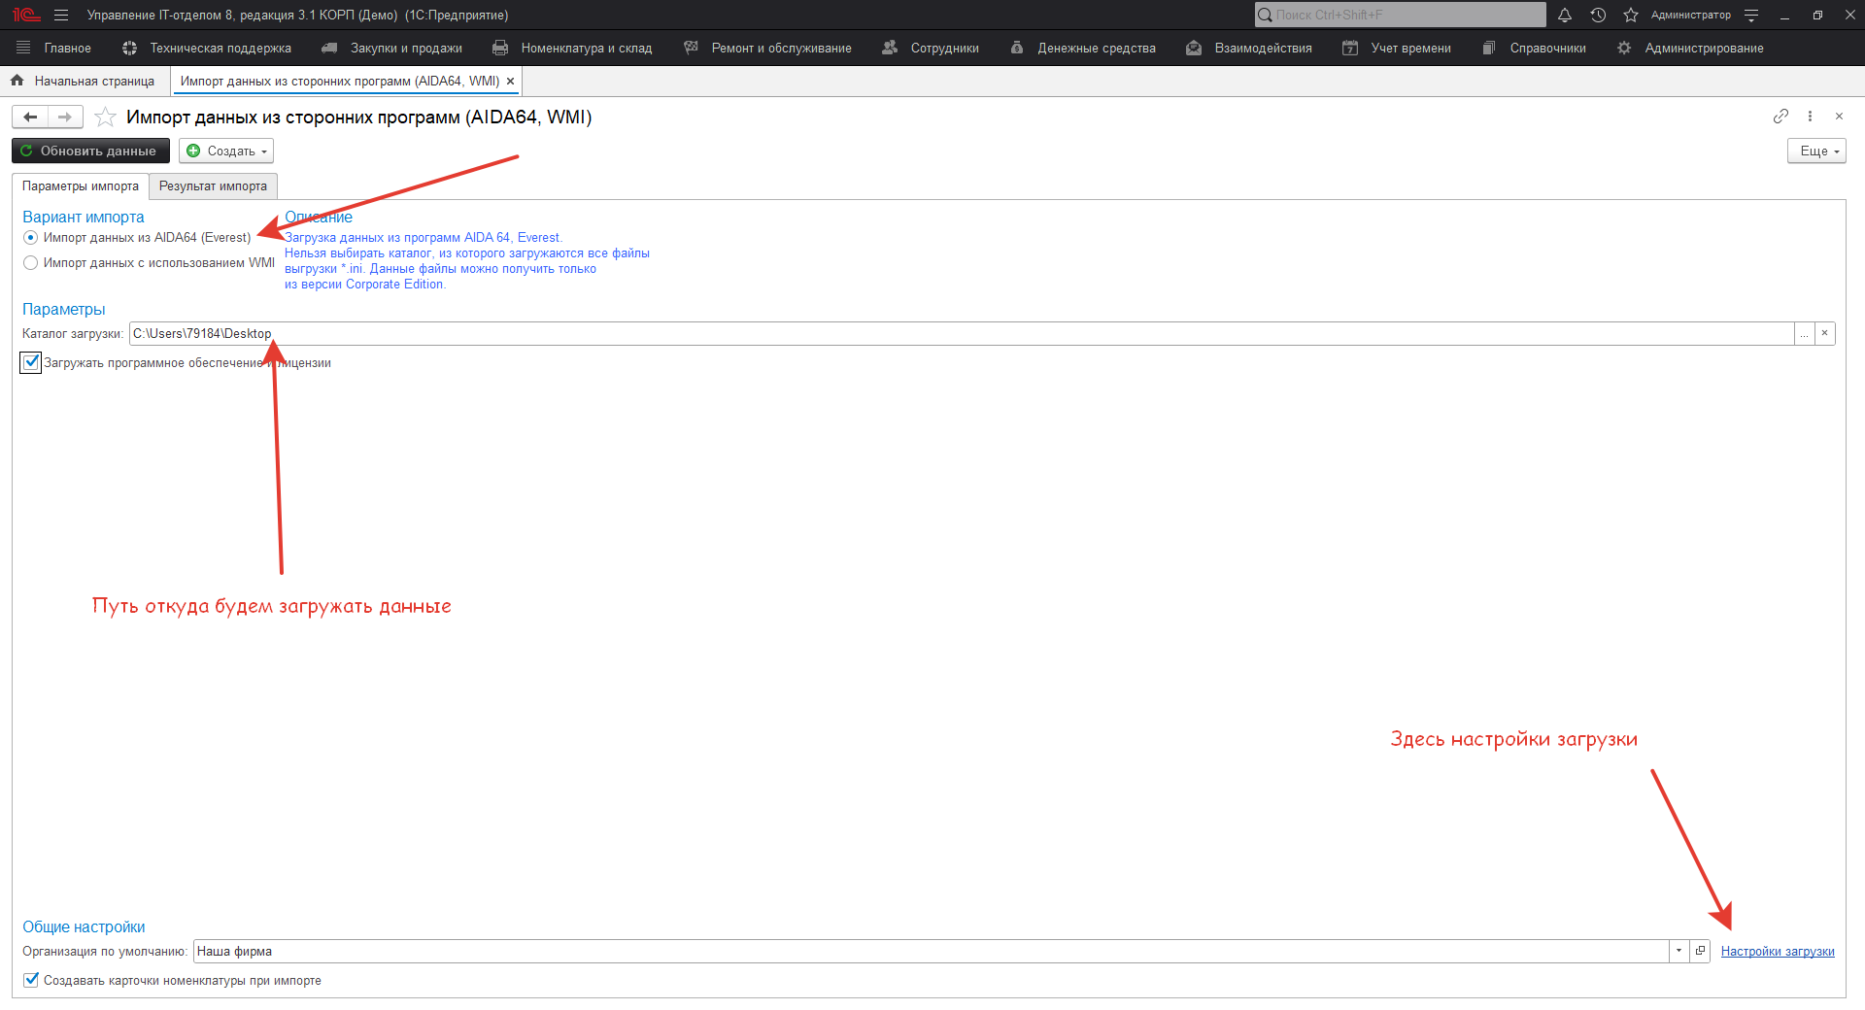Screen dimensions: 1865x1010
Task: Switch to Результат импорта tab
Action: [213, 186]
